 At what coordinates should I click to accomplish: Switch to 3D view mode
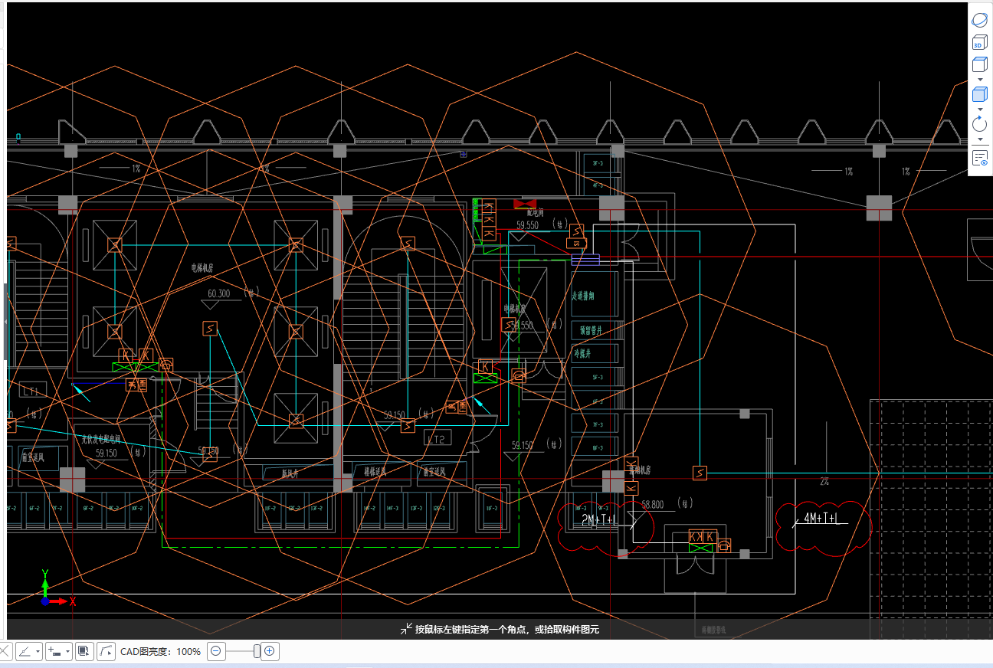click(979, 42)
